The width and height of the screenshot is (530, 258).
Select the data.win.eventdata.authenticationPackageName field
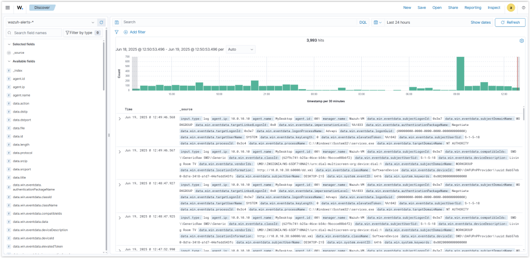pos(34,187)
